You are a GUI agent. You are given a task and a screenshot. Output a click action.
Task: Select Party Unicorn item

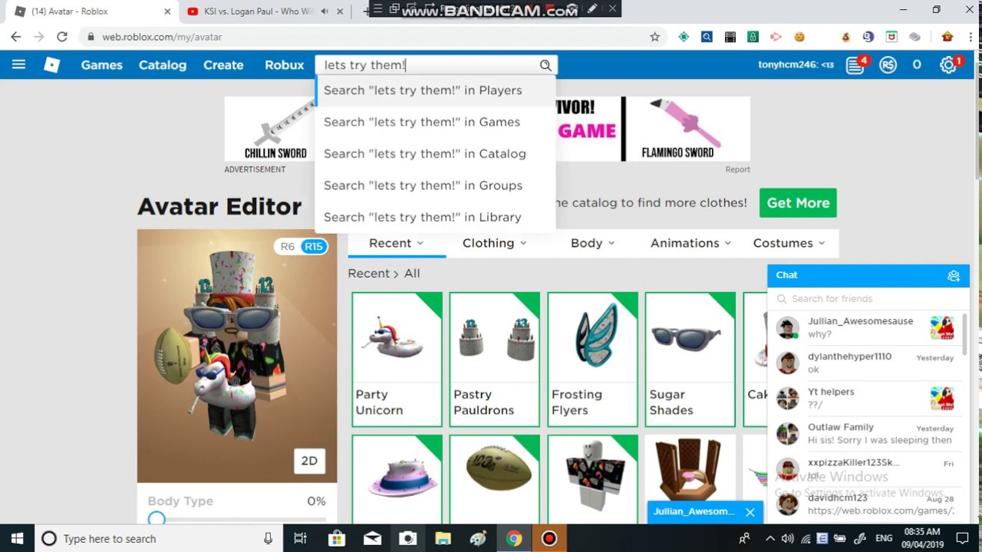[x=397, y=360]
